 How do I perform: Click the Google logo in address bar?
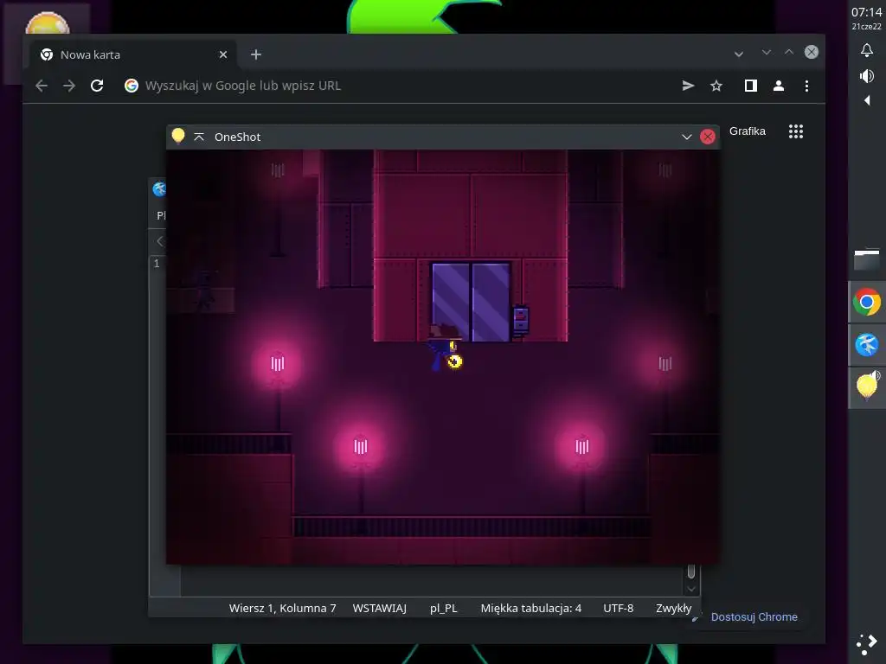pyautogui.click(x=132, y=86)
